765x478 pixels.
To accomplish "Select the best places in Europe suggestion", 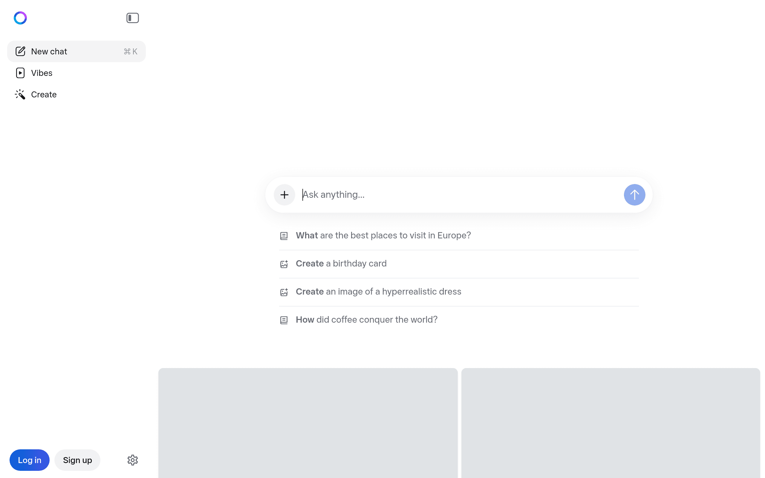I will coord(383,235).
